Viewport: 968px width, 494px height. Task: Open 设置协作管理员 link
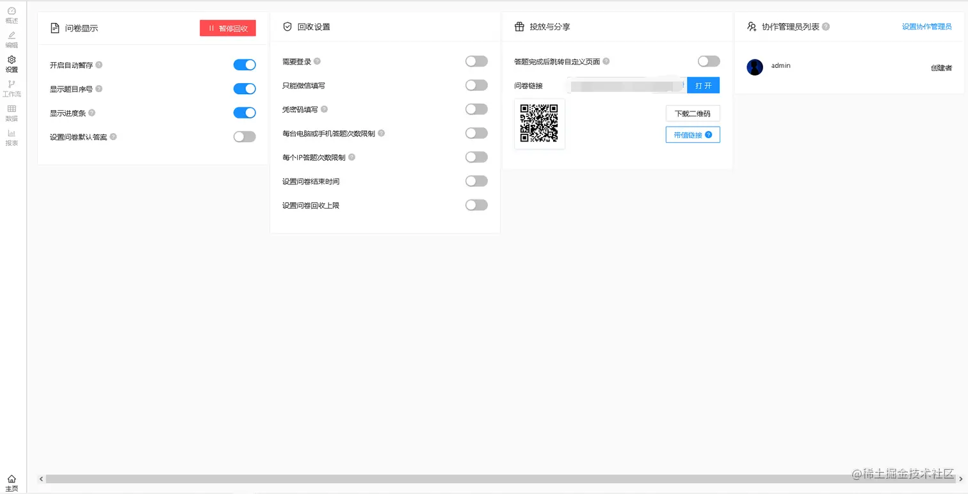click(926, 26)
